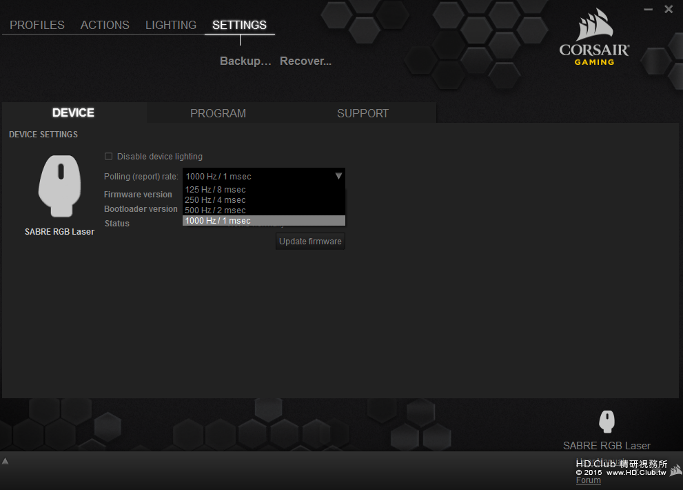Open the DEVICE settings tab
Viewport: 683px width, 490px height.
coord(73,112)
